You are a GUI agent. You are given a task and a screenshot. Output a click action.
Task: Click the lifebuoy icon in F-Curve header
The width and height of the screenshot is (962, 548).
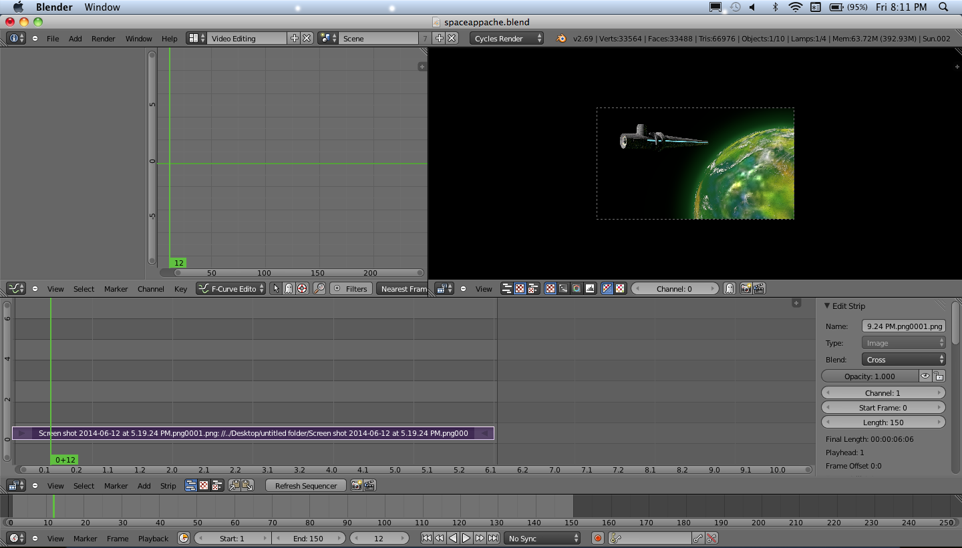click(x=302, y=289)
